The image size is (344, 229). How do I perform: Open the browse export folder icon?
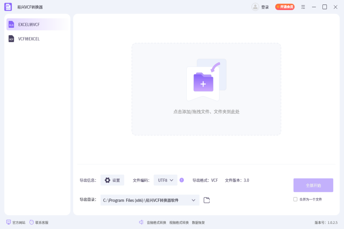[206, 200]
